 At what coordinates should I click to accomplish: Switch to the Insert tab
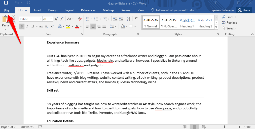(x=38, y=10)
